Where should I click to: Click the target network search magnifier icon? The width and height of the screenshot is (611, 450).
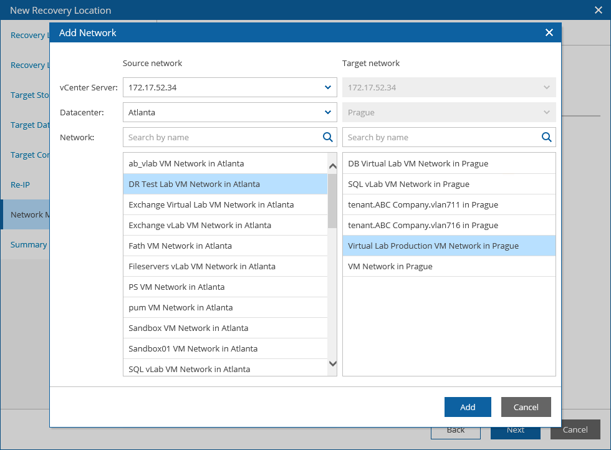(x=547, y=137)
